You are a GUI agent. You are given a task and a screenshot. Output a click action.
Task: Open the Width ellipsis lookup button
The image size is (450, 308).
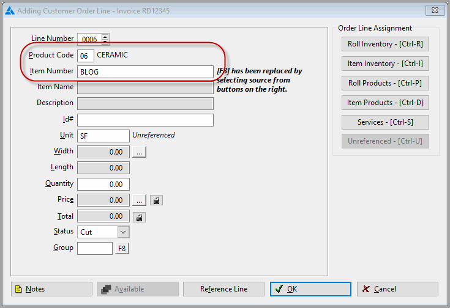[x=139, y=152]
